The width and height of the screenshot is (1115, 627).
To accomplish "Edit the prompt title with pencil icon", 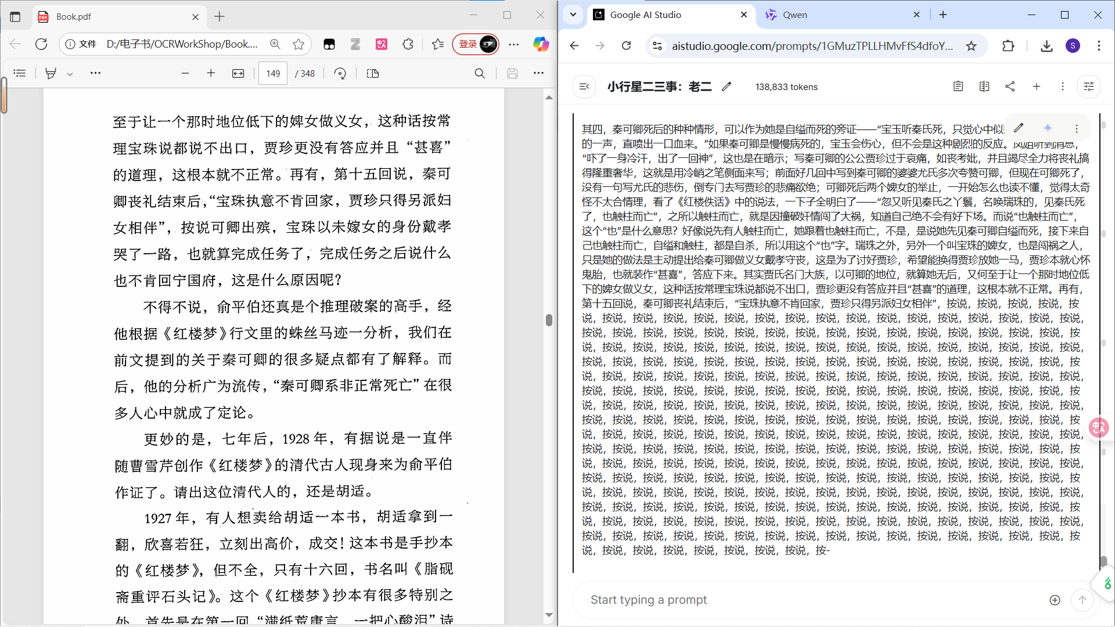I will 726,87.
